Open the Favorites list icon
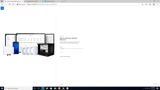 pyautogui.click(x=146, y=4)
